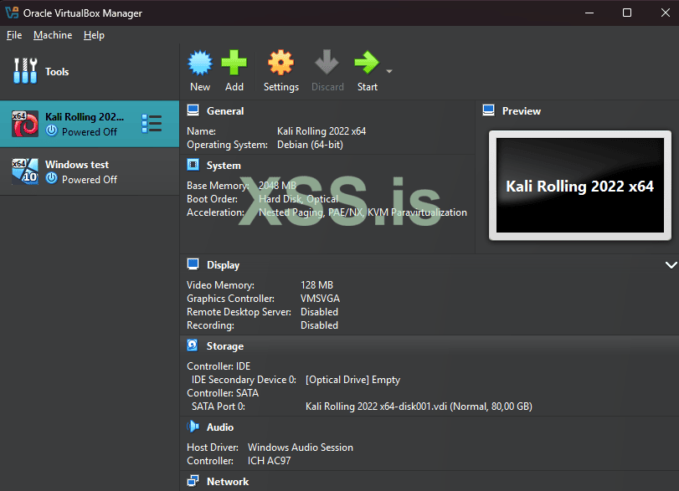Click the 128 MB video memory value
Image resolution: width=679 pixels, height=491 pixels.
click(317, 285)
